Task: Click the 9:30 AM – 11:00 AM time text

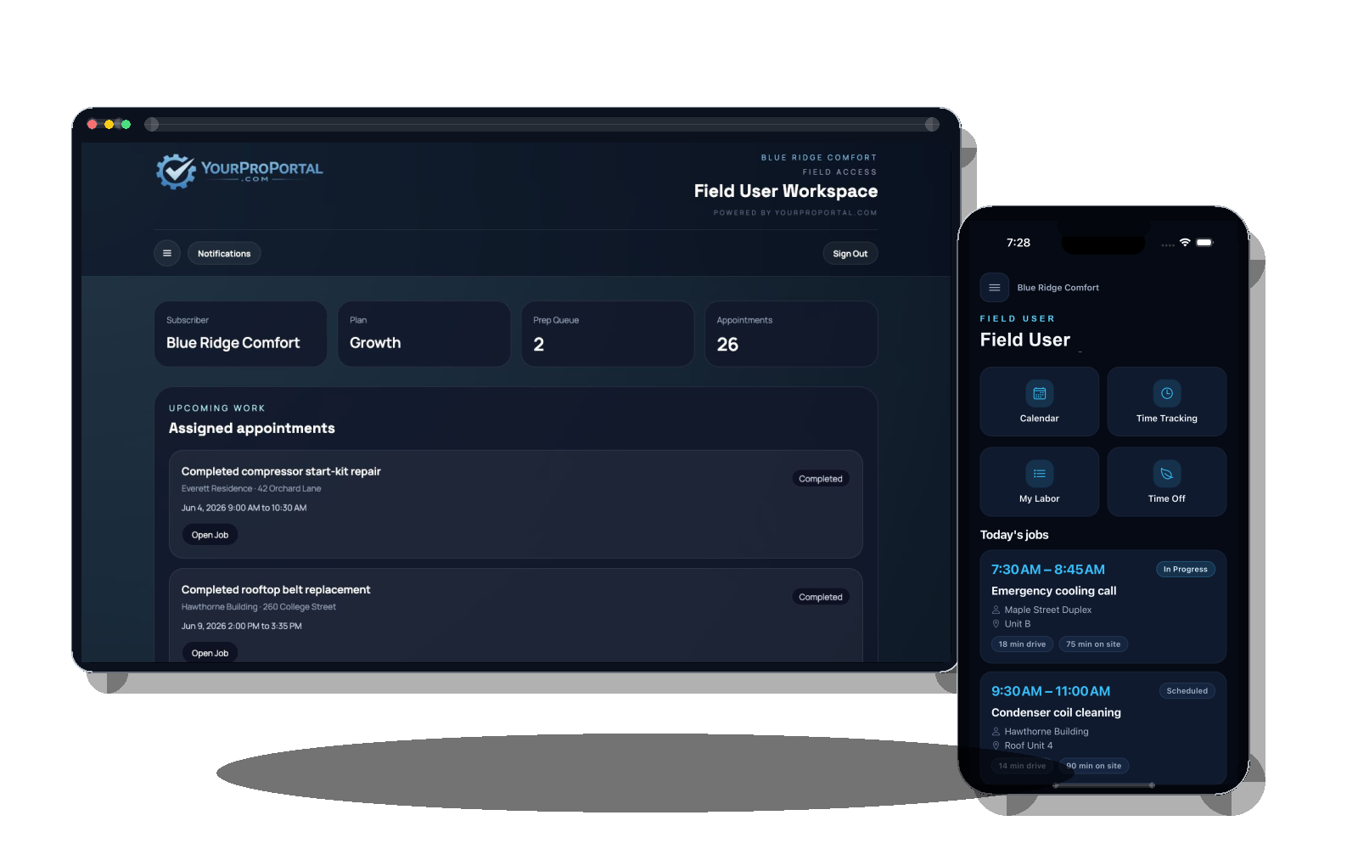Action: click(x=1051, y=691)
